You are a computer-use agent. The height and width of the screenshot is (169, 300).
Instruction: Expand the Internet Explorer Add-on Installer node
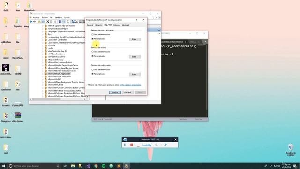pyautogui.click(x=43, y=26)
